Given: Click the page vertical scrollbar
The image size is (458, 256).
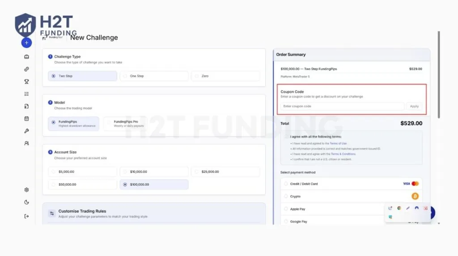Looking at the screenshot, I should (439, 75).
